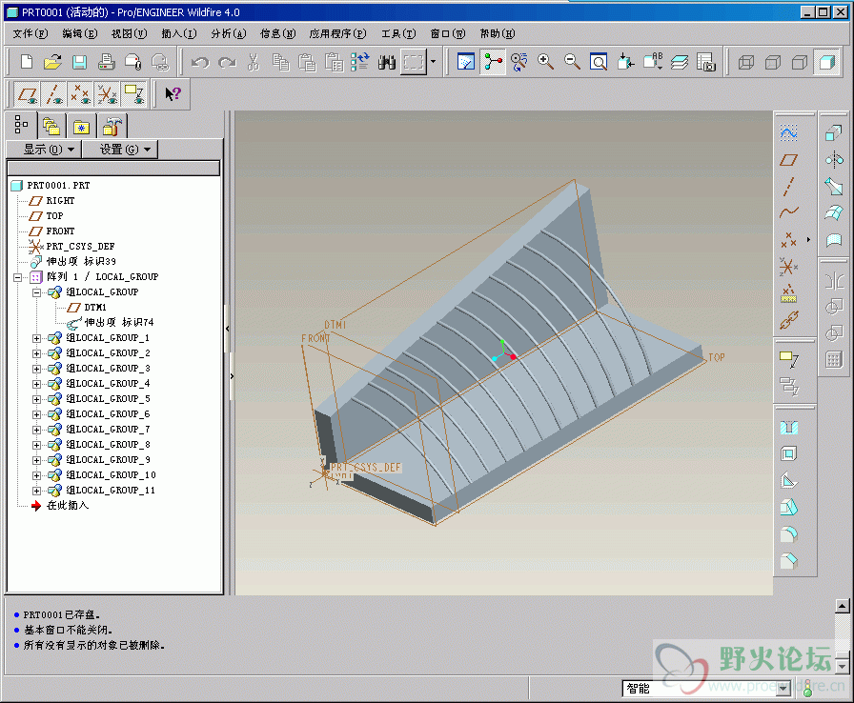The width and height of the screenshot is (854, 703).
Task: Refit the model to the window
Action: [x=599, y=62]
